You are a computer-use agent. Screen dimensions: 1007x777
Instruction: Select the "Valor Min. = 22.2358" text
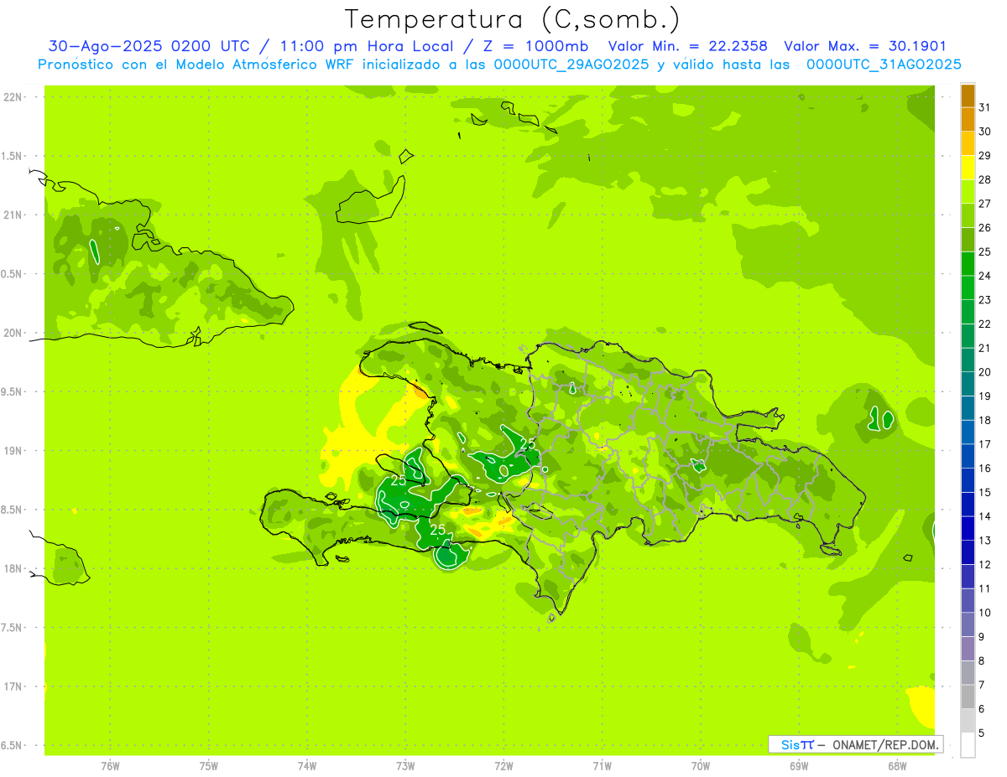tap(687, 47)
